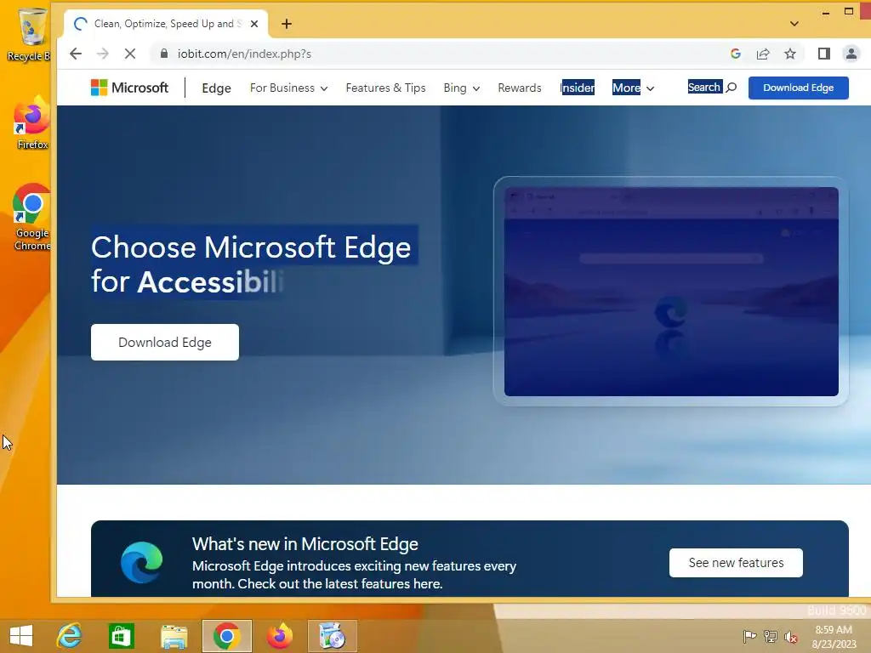Click the address bar URL field
The width and height of the screenshot is (871, 653).
(444, 54)
